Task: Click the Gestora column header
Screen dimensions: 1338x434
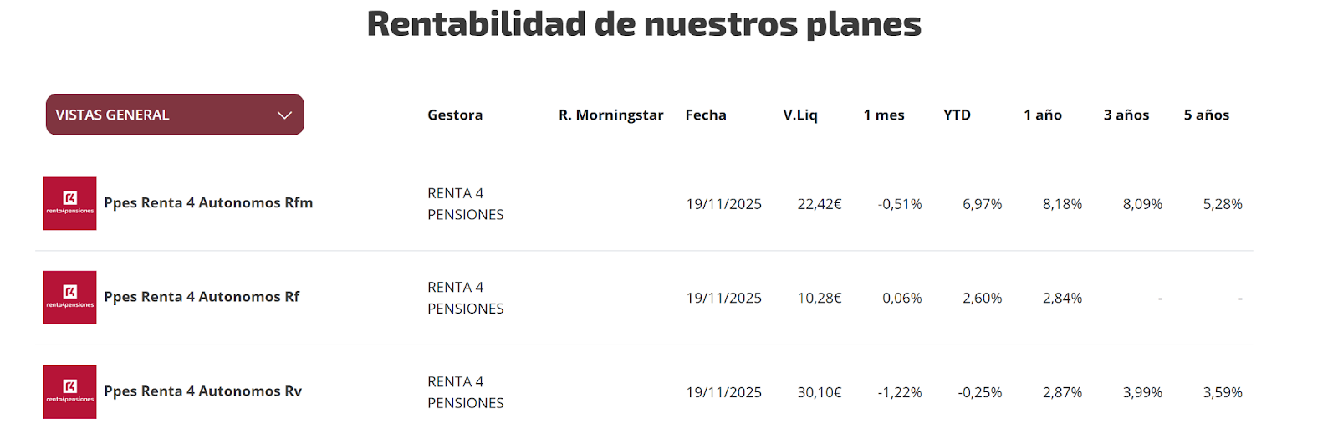Action: click(x=455, y=115)
